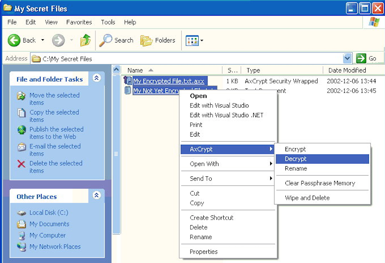Expand the Open With submenu
The width and height of the screenshot is (385, 263).
228,164
